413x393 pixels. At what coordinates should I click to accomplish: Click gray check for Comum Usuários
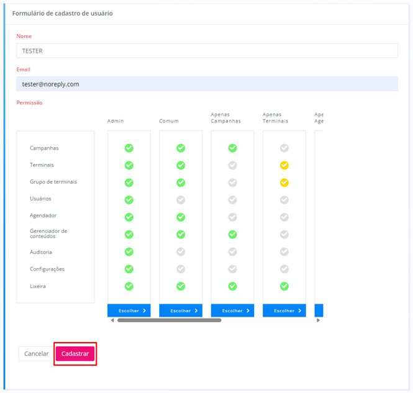181,200
